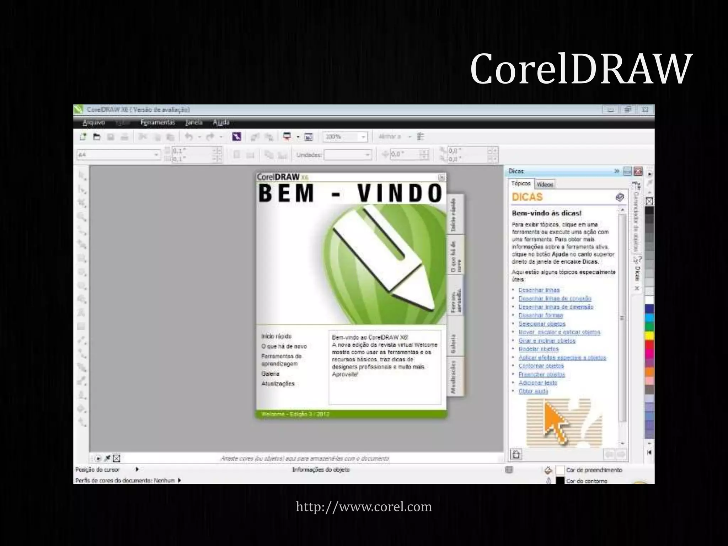Switch to the Vídeos tab
This screenshot has height=546, width=728.
[545, 184]
